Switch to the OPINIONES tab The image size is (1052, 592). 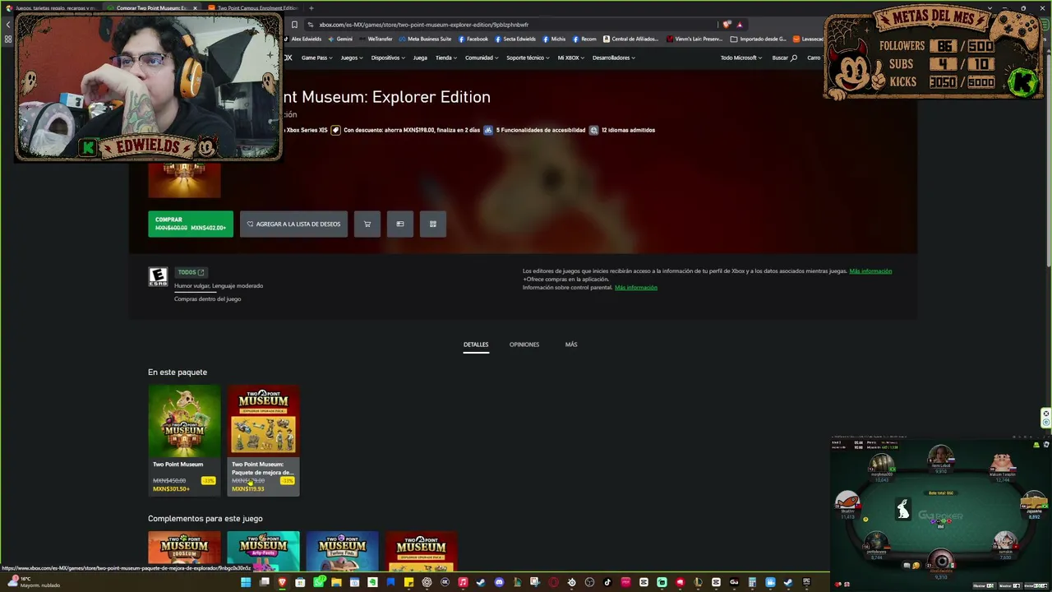click(x=524, y=345)
